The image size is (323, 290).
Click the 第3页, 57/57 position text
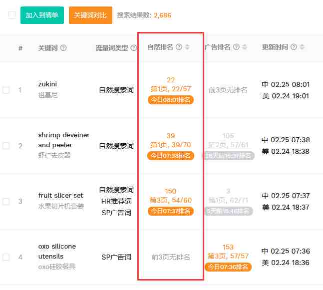[228, 256]
